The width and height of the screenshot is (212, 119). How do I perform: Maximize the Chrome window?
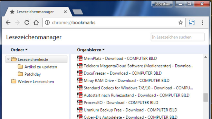click(x=189, y=4)
